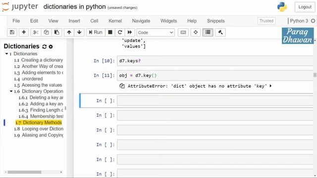317x178 pixels.
Task: Rename notebook title 'dictionaries in python'
Action: (74, 6)
